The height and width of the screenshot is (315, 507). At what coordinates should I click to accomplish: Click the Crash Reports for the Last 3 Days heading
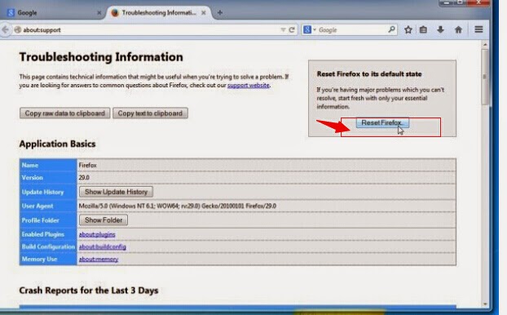tap(89, 291)
